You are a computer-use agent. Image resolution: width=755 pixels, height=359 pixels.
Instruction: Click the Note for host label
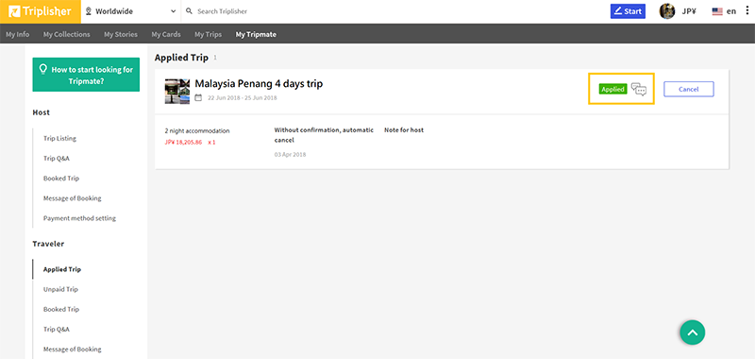404,130
